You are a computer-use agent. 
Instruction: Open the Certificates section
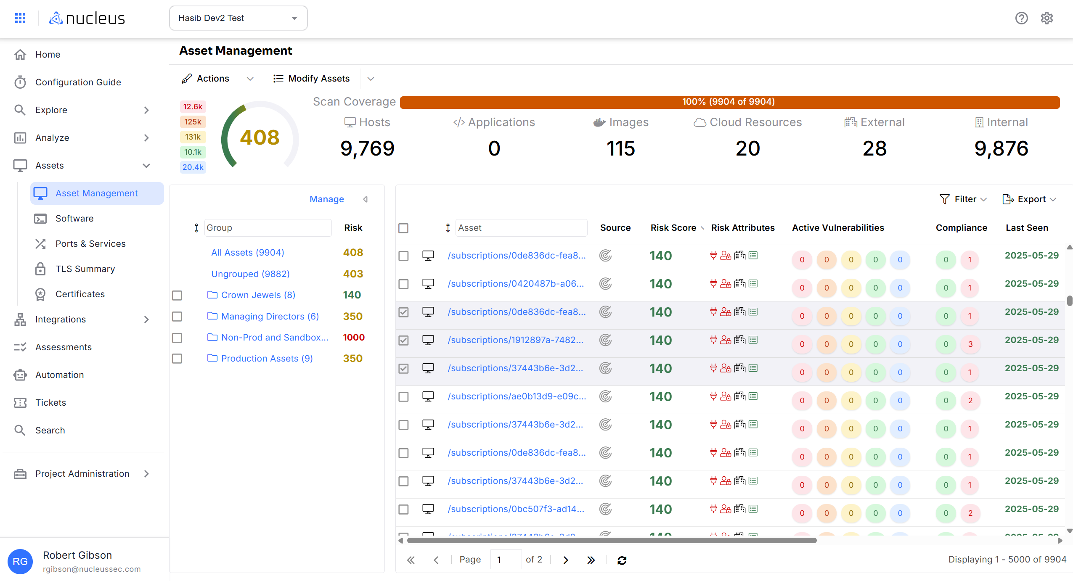click(x=80, y=294)
